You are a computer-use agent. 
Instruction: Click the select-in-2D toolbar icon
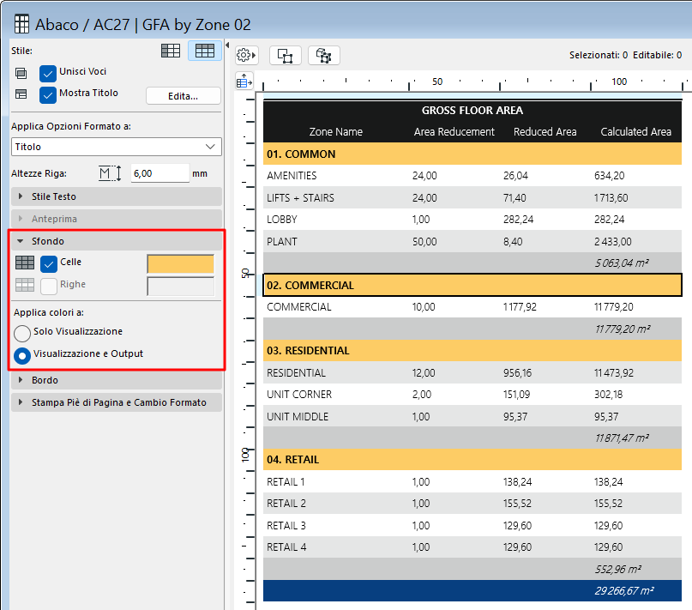(285, 55)
